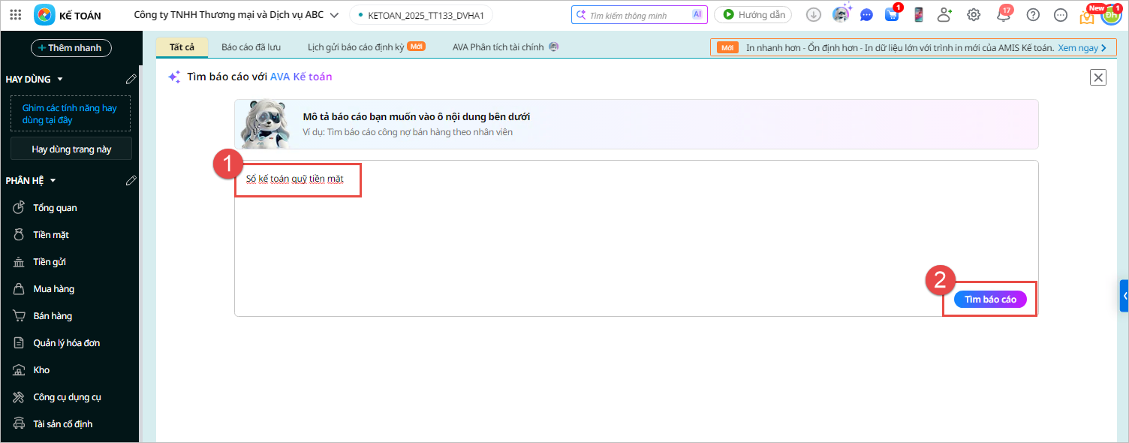Viewport: 1129px width, 443px height.
Task: Click the Thêm nhanh button
Action: pyautogui.click(x=71, y=48)
